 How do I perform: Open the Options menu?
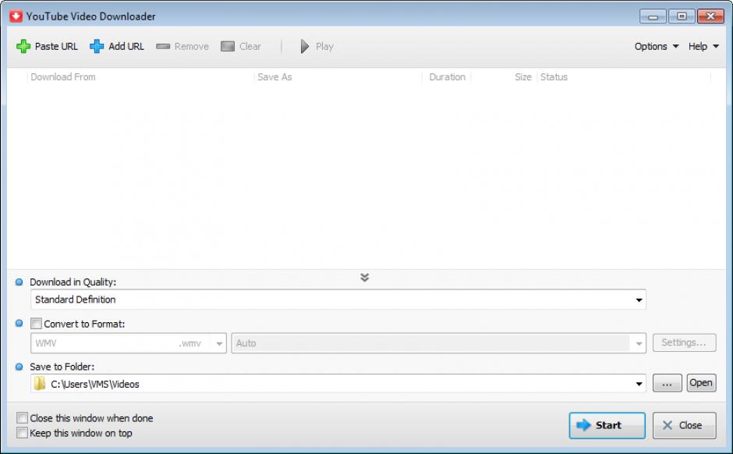tap(657, 46)
